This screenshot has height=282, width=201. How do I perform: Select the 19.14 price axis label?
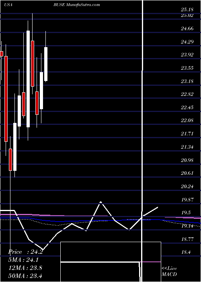pyautogui.click(x=187, y=226)
